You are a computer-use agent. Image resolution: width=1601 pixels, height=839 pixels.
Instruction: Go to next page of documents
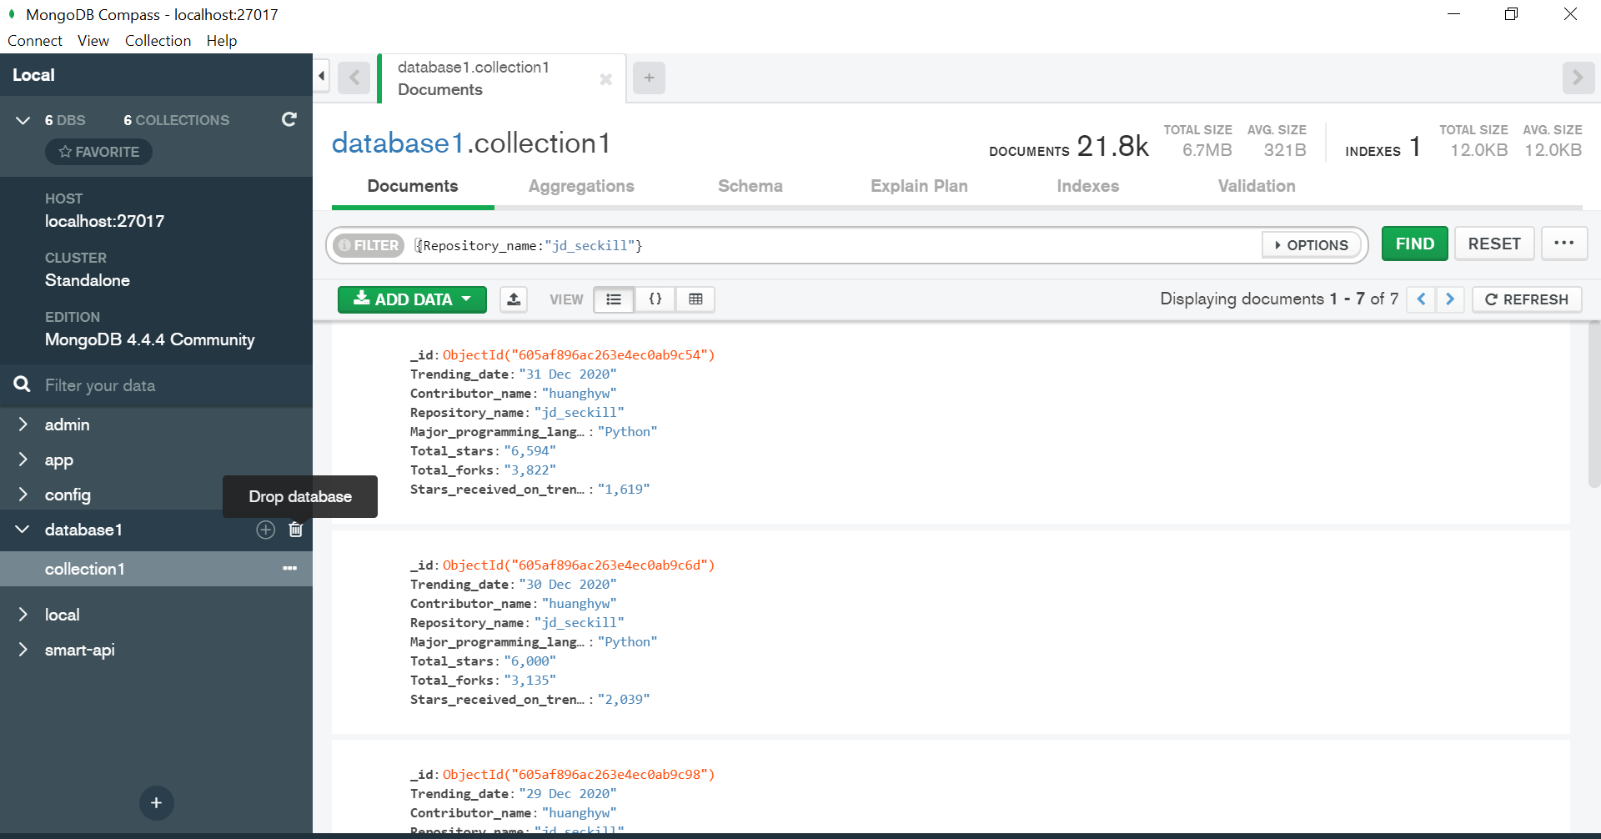(x=1450, y=299)
